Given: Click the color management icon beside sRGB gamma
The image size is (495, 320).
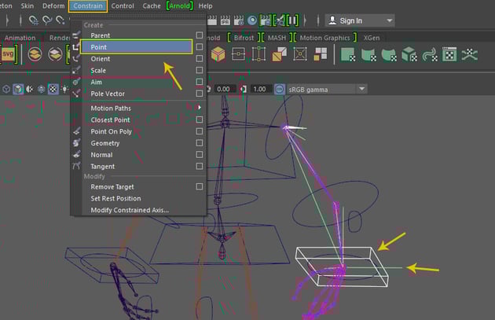Looking at the screenshot, I should click(280, 89).
